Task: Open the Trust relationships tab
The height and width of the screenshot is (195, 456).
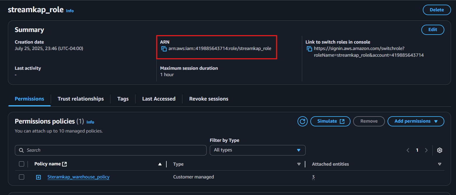Action: tap(81, 99)
